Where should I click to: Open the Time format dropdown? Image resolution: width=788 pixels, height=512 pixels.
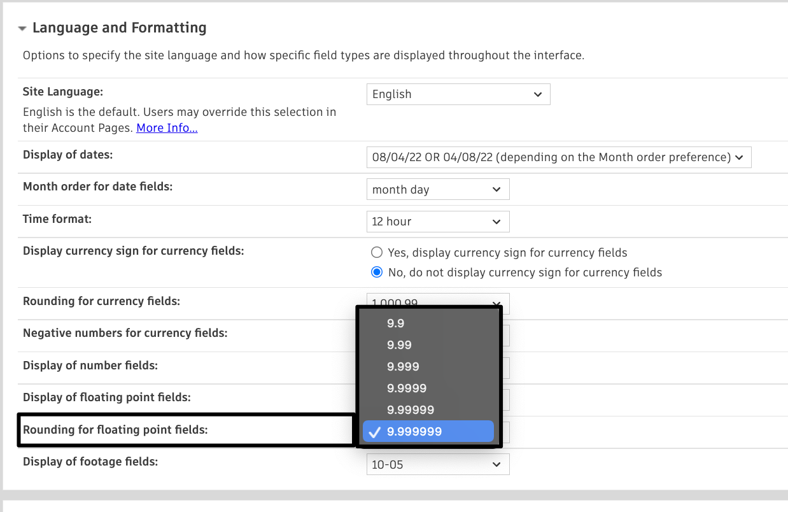(438, 222)
